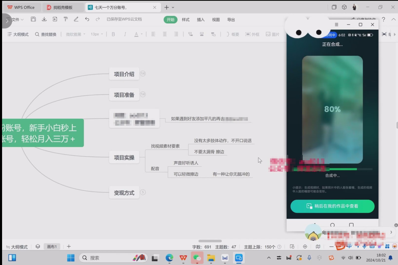Click the insert subtopic icon
This screenshot has height=265, width=398.
click(191, 34)
